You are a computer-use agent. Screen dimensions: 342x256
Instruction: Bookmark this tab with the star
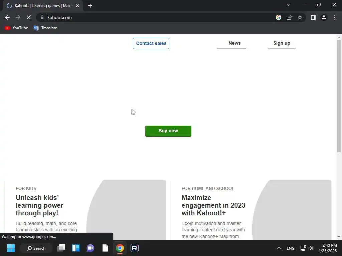coord(300,17)
